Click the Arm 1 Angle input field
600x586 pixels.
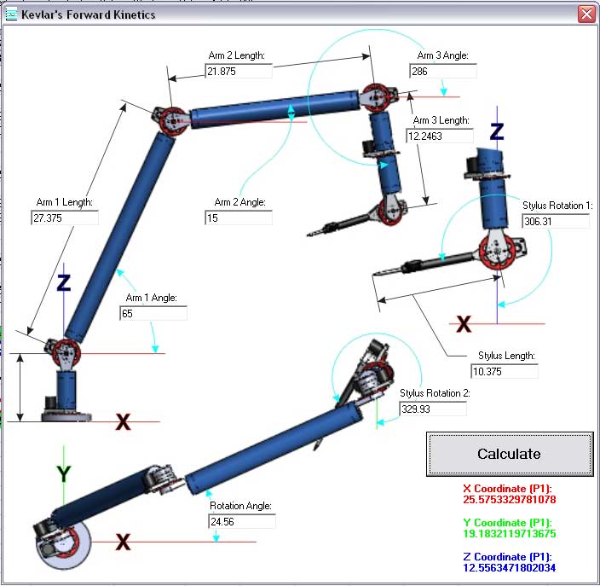[x=153, y=314]
